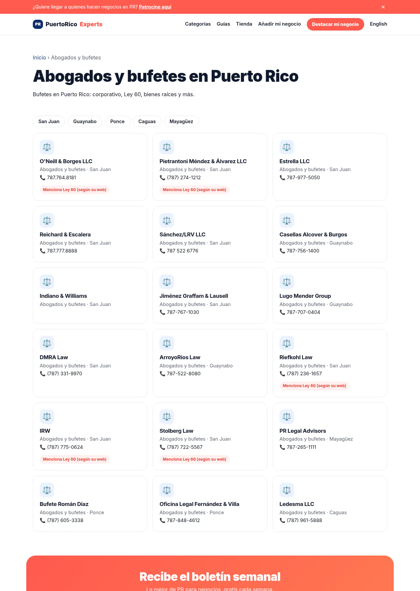Image resolution: width=420 pixels, height=591 pixels.
Task: Click scales icon on Lugo Mender Group card
Action: [287, 282]
